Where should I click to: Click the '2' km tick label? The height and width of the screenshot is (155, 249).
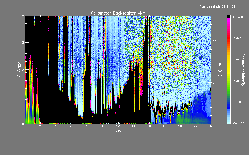coord(23,69)
